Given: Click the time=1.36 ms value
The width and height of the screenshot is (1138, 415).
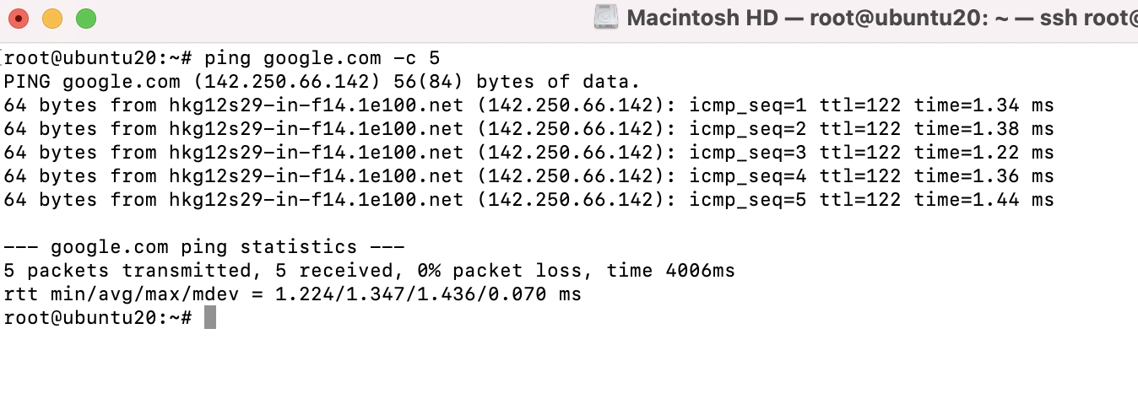Looking at the screenshot, I should (x=984, y=176).
